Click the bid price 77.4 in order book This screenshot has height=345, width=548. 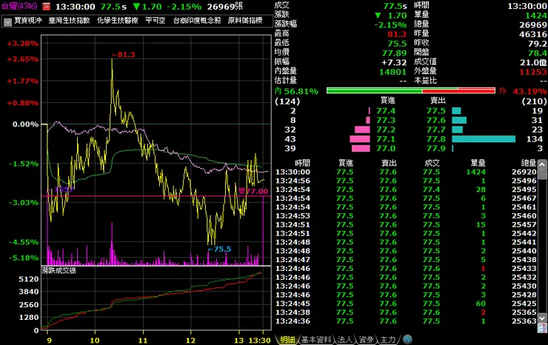pos(386,111)
